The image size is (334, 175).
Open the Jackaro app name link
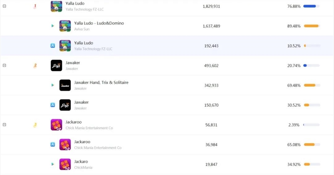81,162
